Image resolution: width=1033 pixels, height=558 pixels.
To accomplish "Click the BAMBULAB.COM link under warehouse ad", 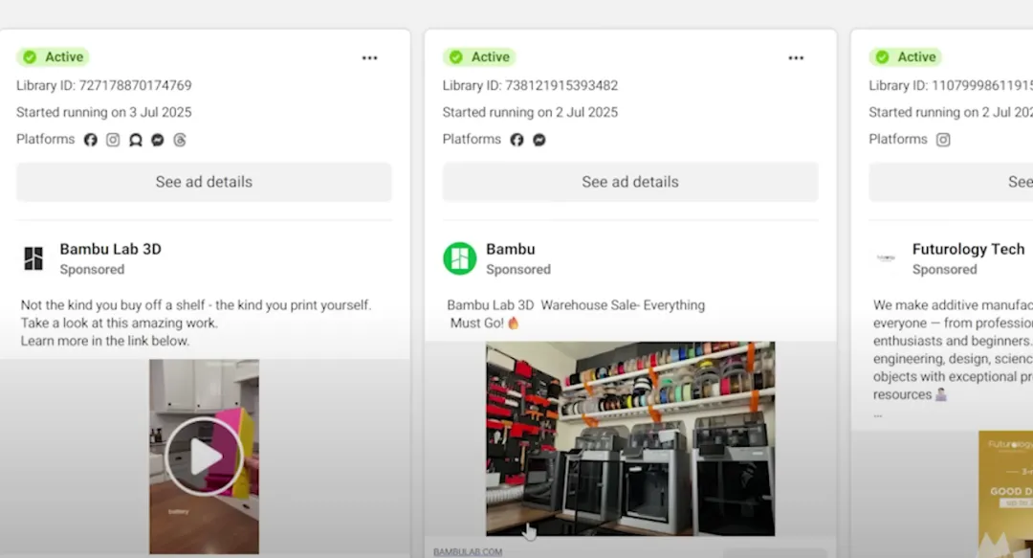I will [x=468, y=552].
